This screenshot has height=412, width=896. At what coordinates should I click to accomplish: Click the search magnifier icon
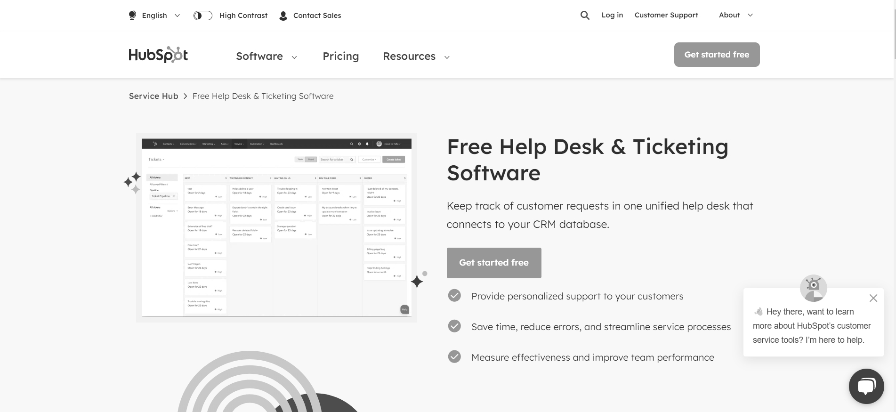click(585, 15)
